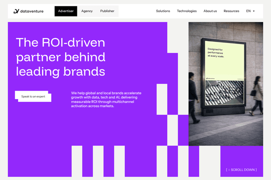Open the Solutions menu
This screenshot has width=271, height=180.
163,11
